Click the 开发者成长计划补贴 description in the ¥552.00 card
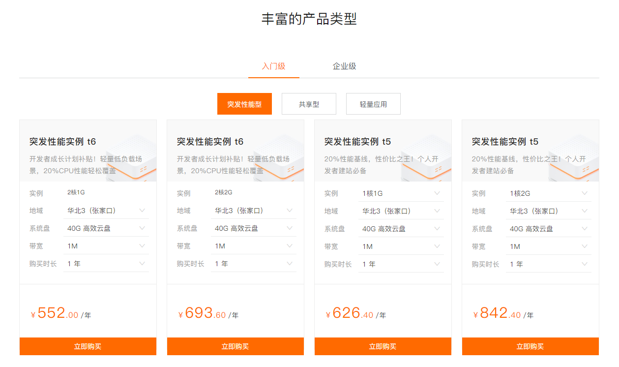Image resolution: width=619 pixels, height=367 pixels. click(x=86, y=165)
